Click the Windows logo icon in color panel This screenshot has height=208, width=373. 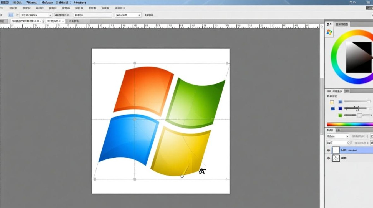tap(329, 32)
